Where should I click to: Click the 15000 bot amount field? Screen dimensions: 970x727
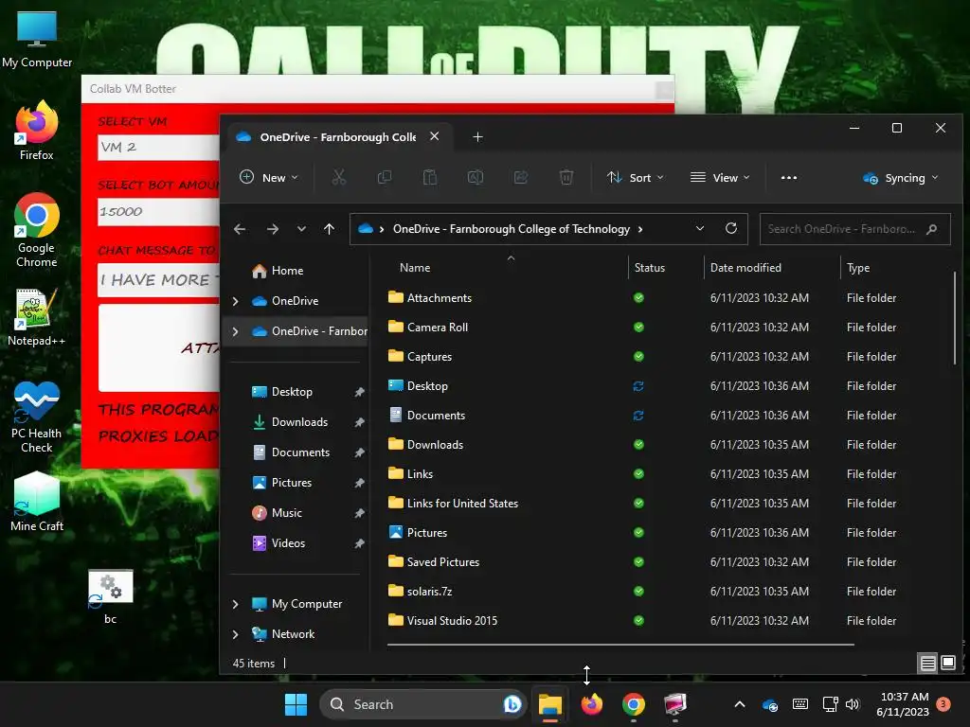tap(158, 211)
